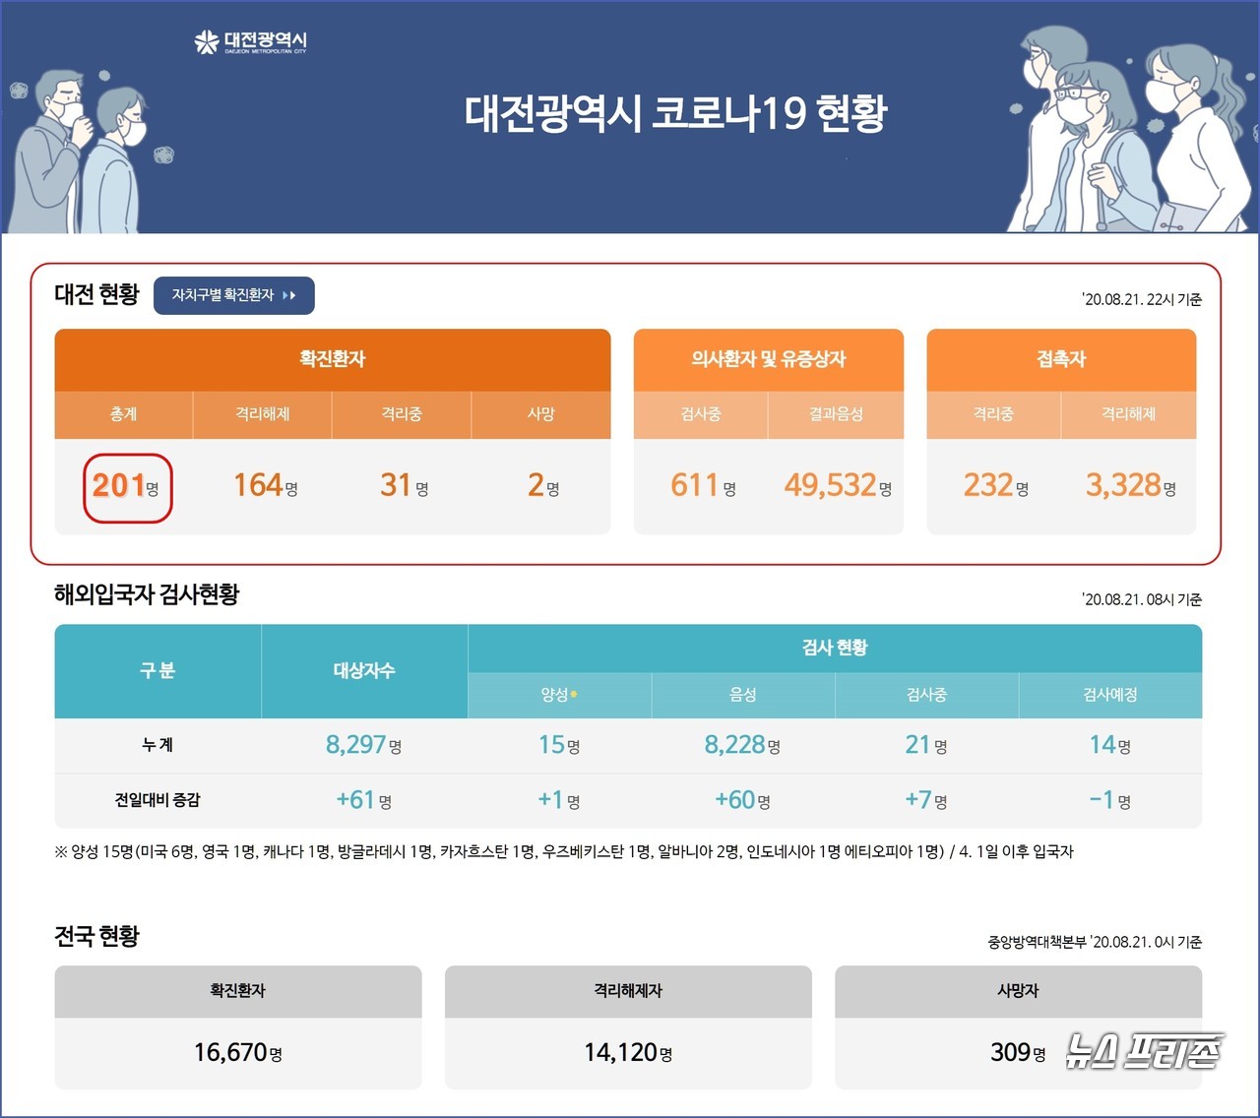This screenshot has height=1118, width=1260.
Task: Click the 접촉자 header
Action: [1061, 359]
